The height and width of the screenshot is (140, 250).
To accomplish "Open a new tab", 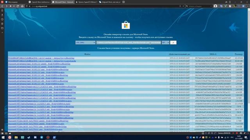I will point(123,2).
